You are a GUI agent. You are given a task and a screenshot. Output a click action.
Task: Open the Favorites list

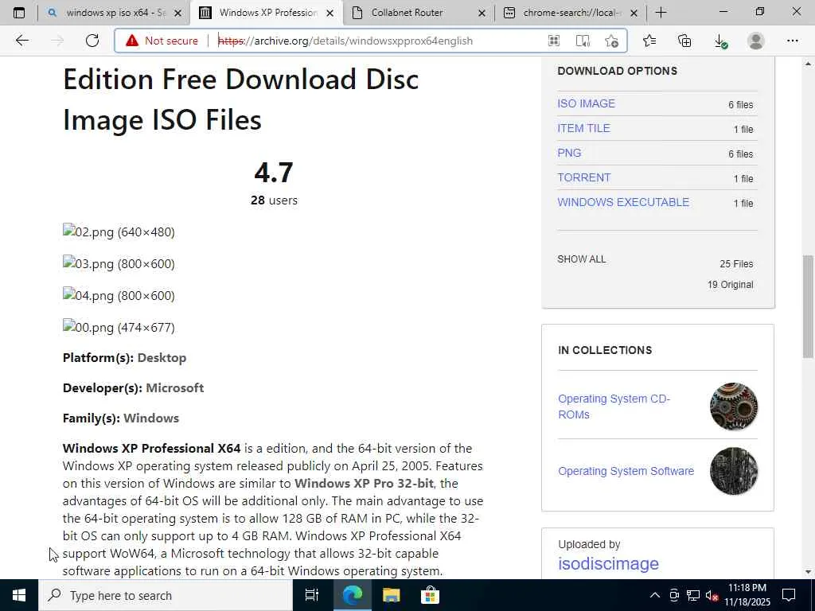(649, 41)
